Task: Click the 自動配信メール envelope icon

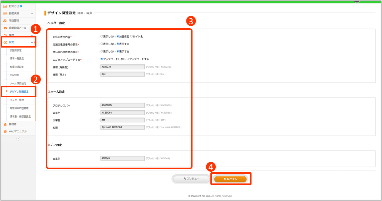Action: click(x=5, y=28)
